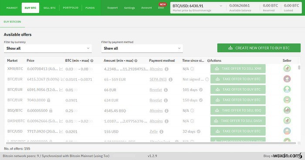Select the Buy Bitcoin sub-tab
The height and width of the screenshot is (160, 305).
click(13, 22)
